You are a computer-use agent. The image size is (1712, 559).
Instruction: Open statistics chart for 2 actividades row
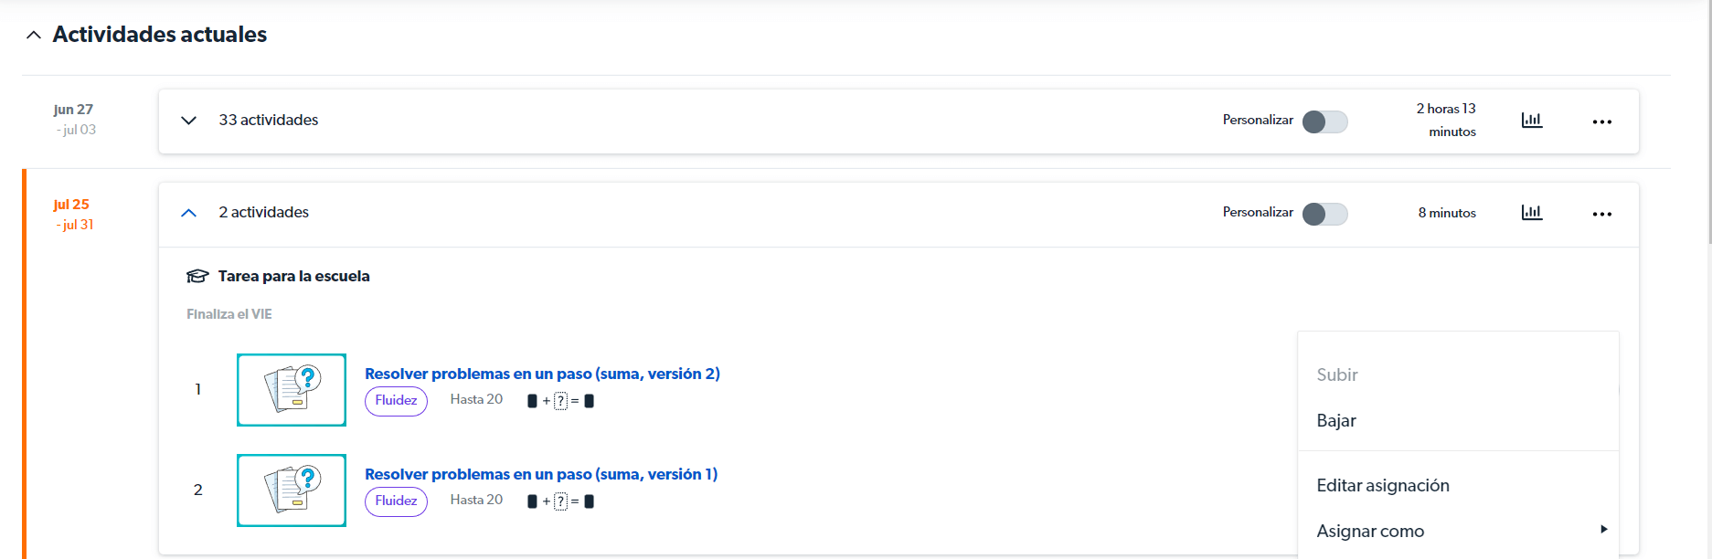tap(1531, 213)
